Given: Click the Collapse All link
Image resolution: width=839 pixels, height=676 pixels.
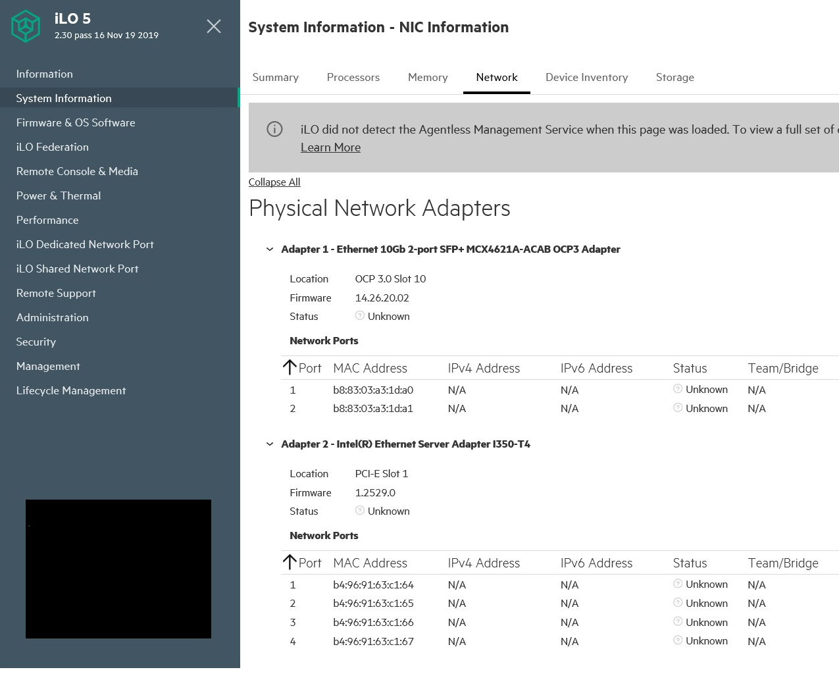Looking at the screenshot, I should [274, 182].
